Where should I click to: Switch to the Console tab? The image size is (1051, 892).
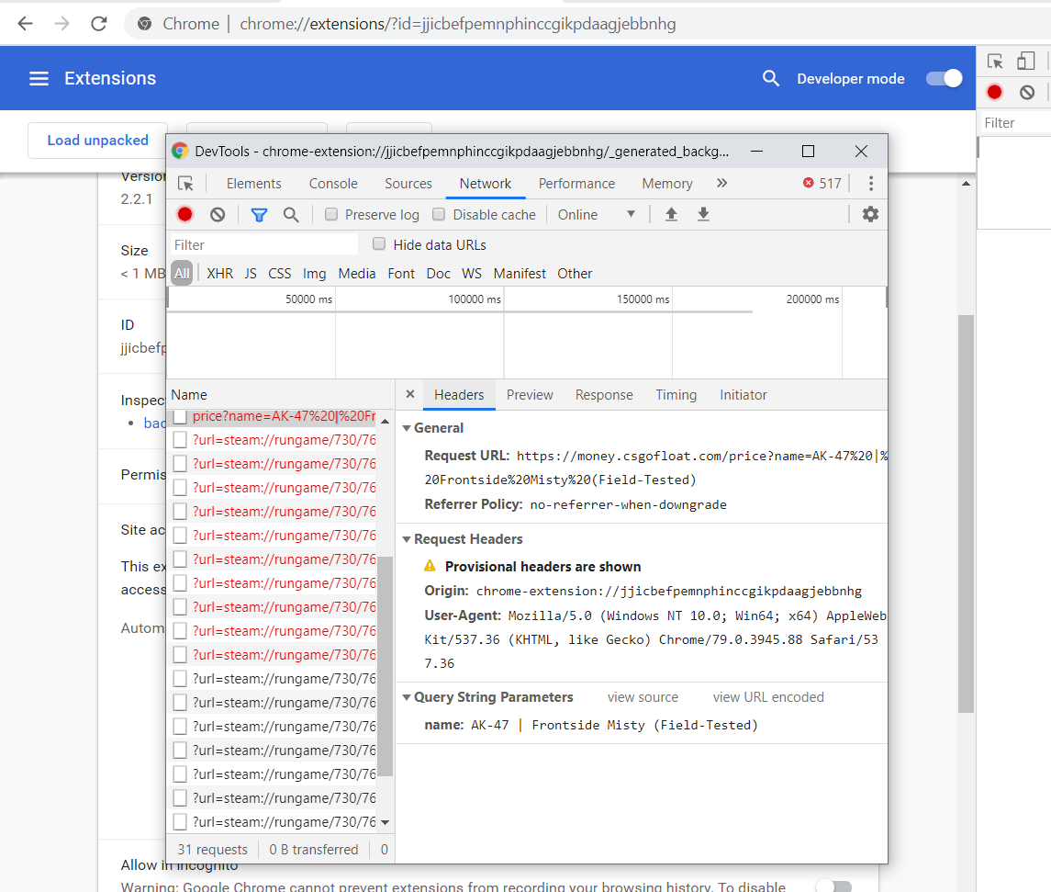[x=332, y=183]
